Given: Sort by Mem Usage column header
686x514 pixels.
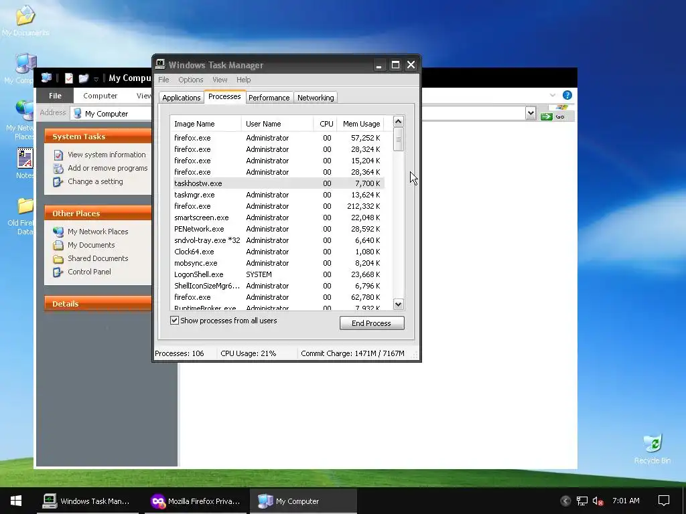Looking at the screenshot, I should click(x=361, y=124).
